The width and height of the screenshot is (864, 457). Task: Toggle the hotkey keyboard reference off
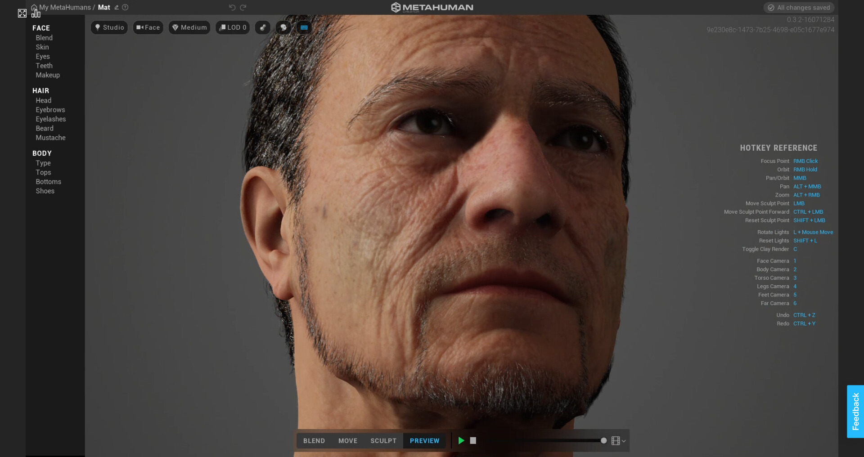pyautogui.click(x=304, y=27)
